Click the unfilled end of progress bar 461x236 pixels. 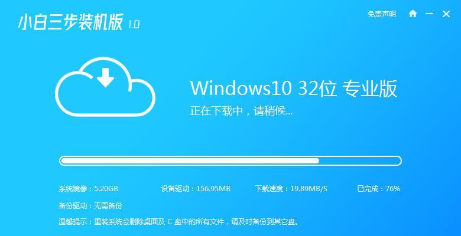360,160
